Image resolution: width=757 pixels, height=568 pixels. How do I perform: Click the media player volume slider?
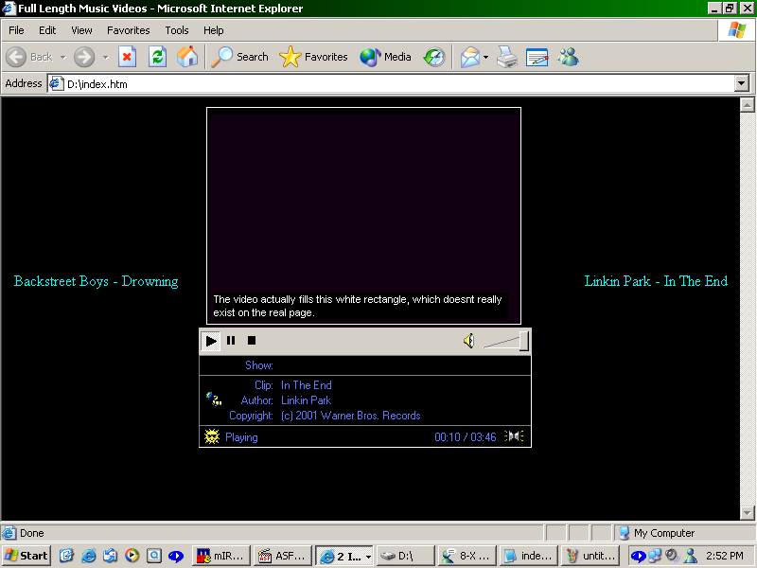pyautogui.click(x=507, y=342)
